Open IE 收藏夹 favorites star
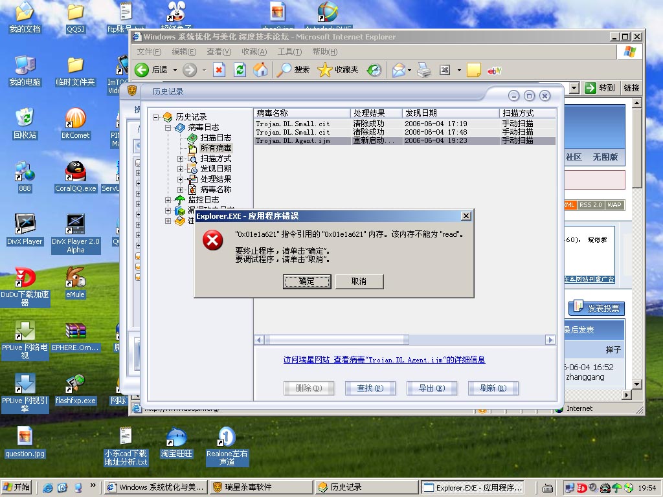Screen dimensions: 663x497 click(x=325, y=70)
